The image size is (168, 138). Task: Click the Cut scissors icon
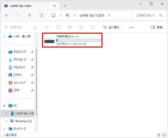(35, 27)
